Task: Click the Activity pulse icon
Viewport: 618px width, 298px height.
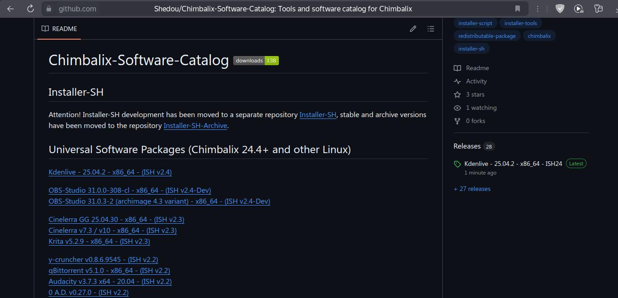Action: click(457, 81)
